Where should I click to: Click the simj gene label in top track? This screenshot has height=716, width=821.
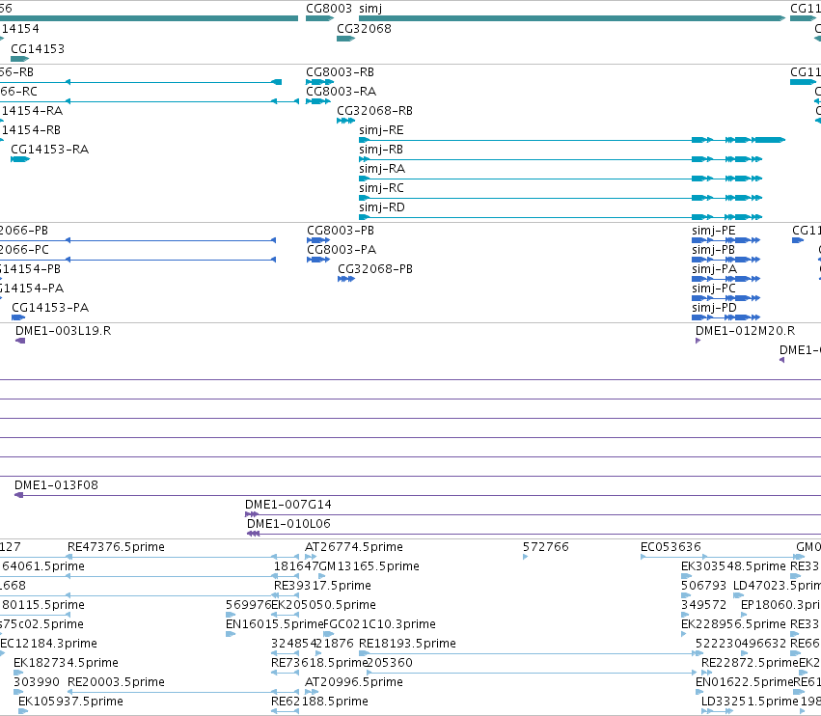pos(370,9)
